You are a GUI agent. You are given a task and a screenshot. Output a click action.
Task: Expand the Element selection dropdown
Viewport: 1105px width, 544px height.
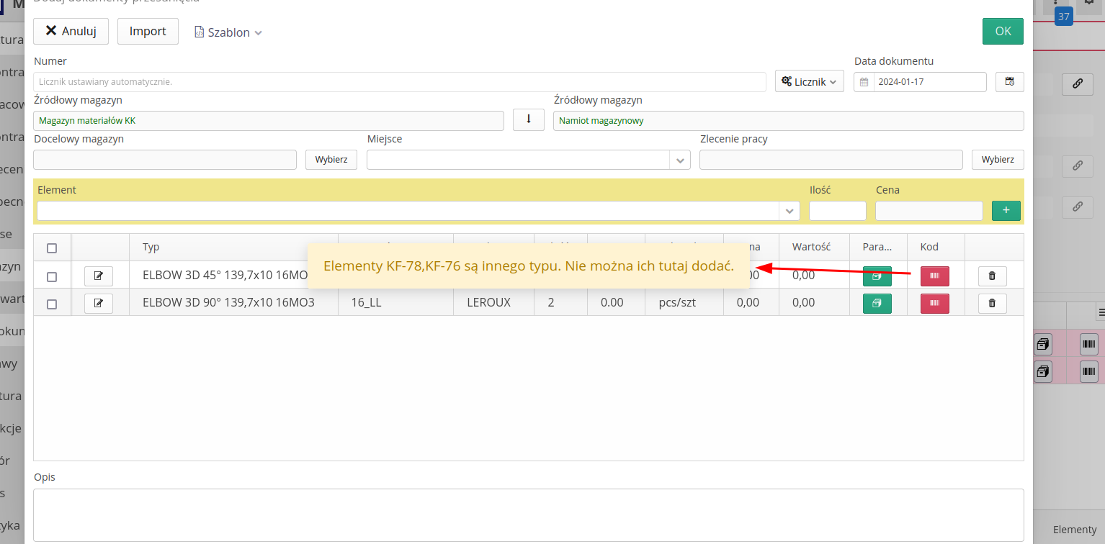[789, 211]
